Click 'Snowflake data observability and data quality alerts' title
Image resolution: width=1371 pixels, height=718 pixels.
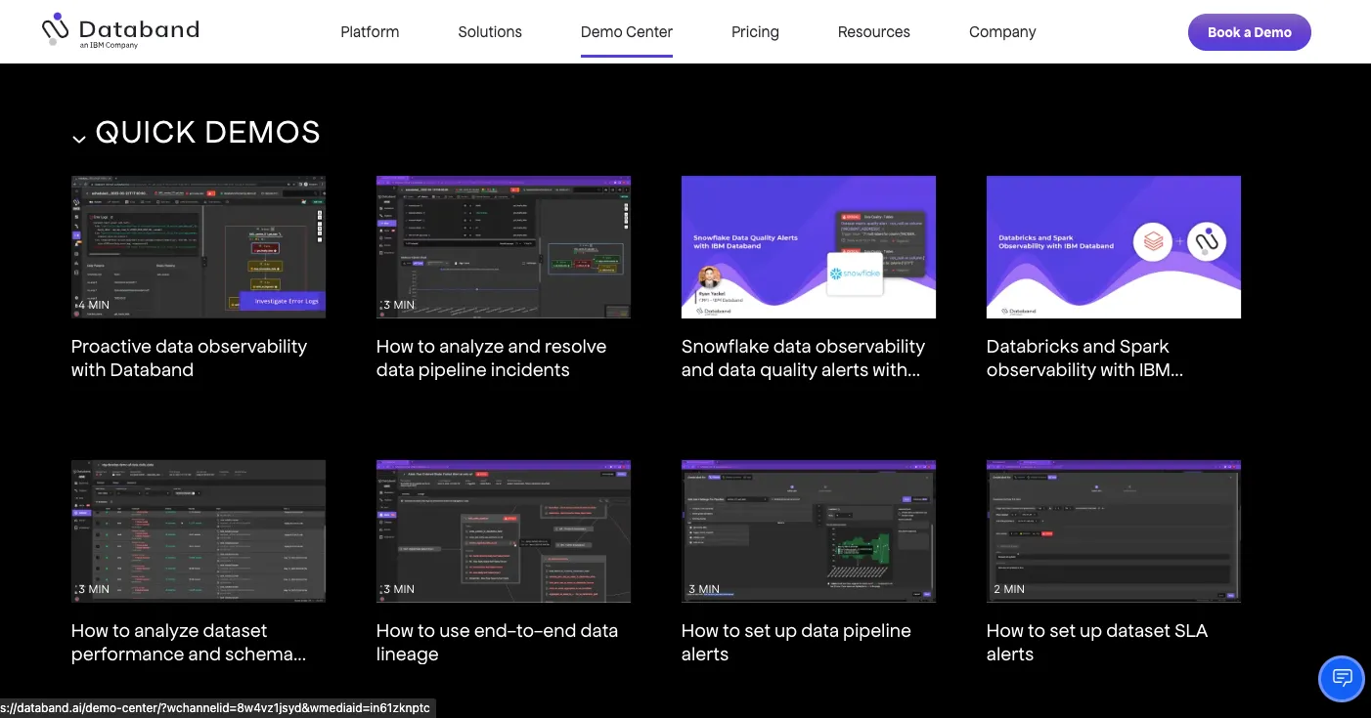point(804,359)
